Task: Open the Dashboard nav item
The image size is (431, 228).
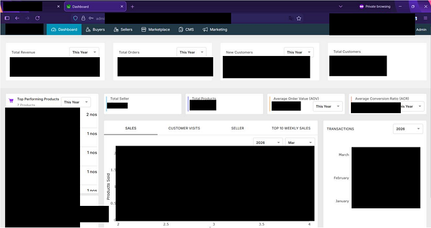Action: (x=64, y=29)
